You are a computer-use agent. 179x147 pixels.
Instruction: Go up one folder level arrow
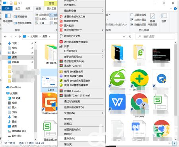click(20, 37)
